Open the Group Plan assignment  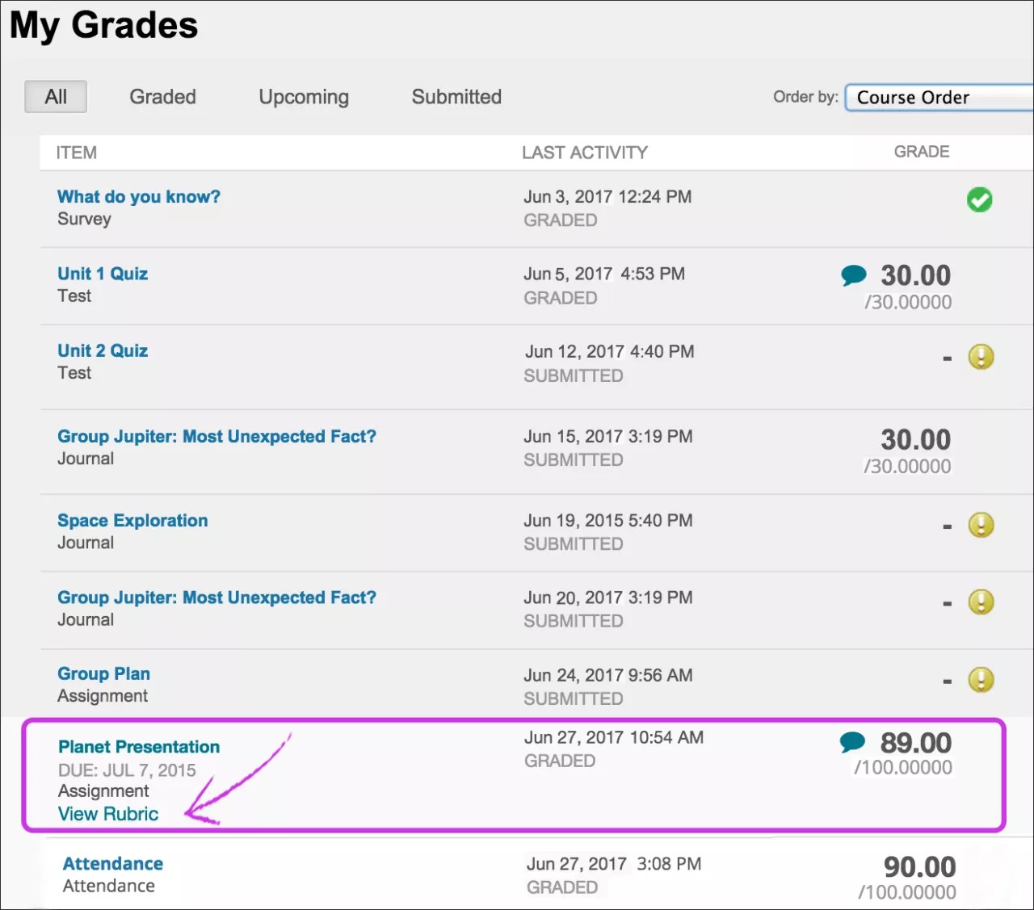103,673
